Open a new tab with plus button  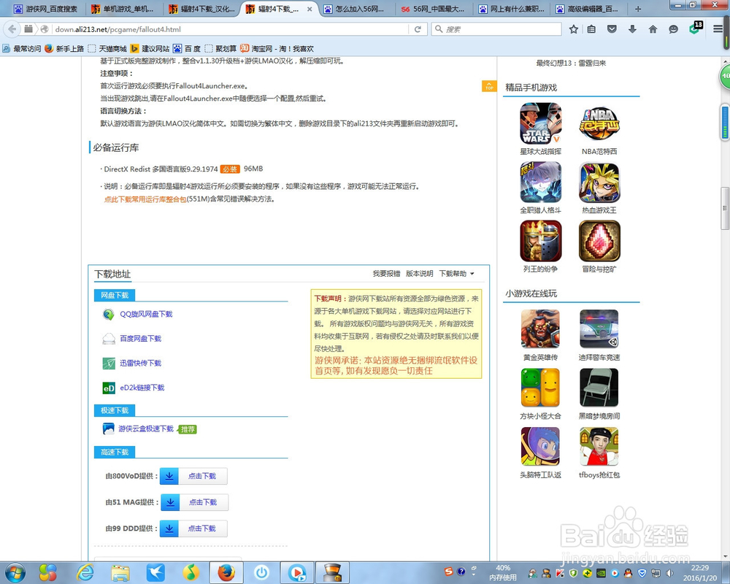(638, 9)
